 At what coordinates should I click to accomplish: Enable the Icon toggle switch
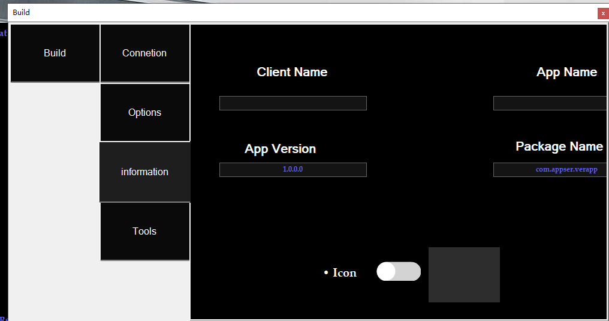[399, 272]
